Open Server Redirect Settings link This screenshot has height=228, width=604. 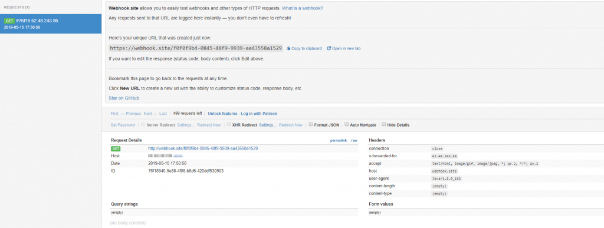coord(186,125)
